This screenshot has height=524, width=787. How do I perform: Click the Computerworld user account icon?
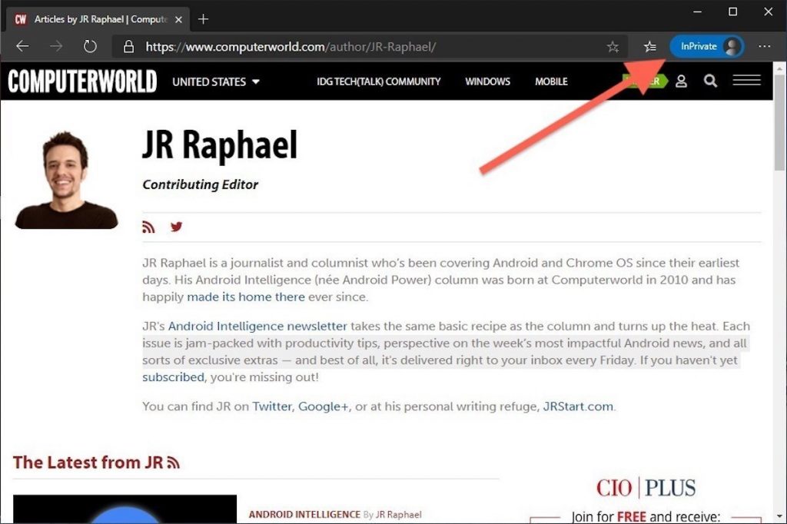point(681,81)
